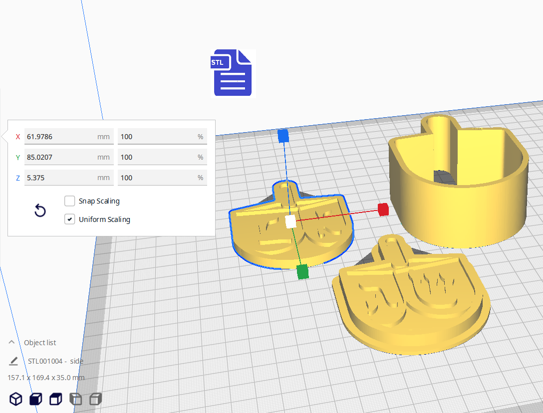543x413 pixels.
Task: Click the X dimension mm field
Action: (60, 137)
